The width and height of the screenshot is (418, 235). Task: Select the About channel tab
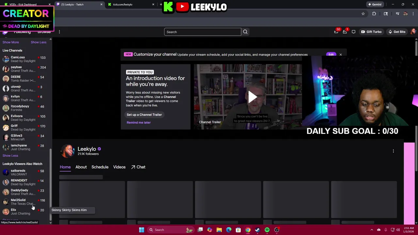click(81, 167)
